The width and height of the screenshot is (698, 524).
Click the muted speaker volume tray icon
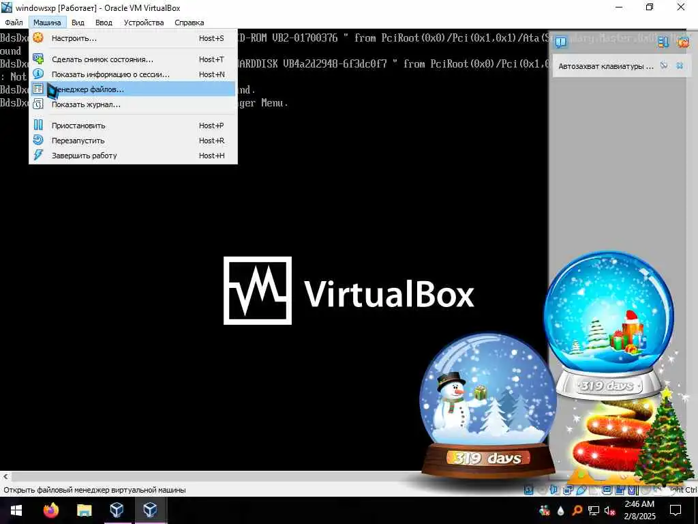tap(610, 510)
